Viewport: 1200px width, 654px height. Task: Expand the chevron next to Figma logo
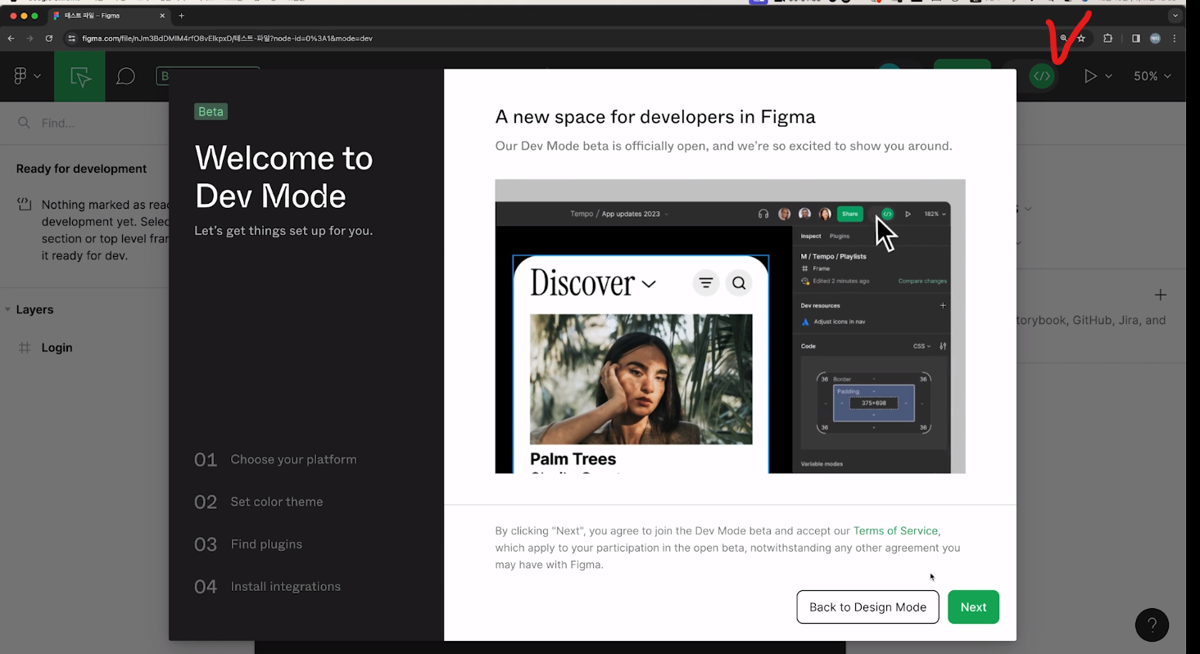[37, 76]
